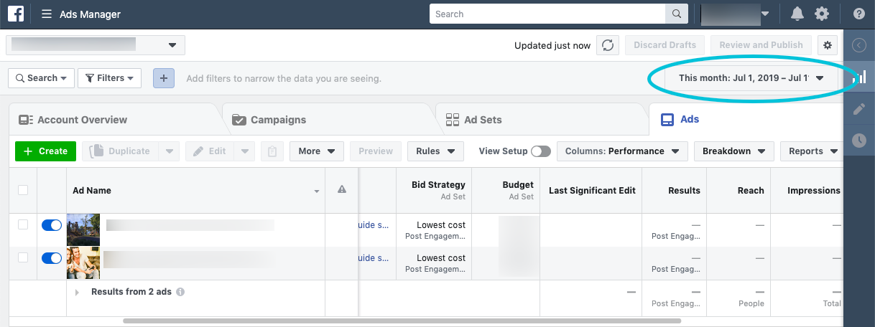Toggle the View Setup switch
Image resolution: width=875 pixels, height=327 pixels.
[x=541, y=151]
